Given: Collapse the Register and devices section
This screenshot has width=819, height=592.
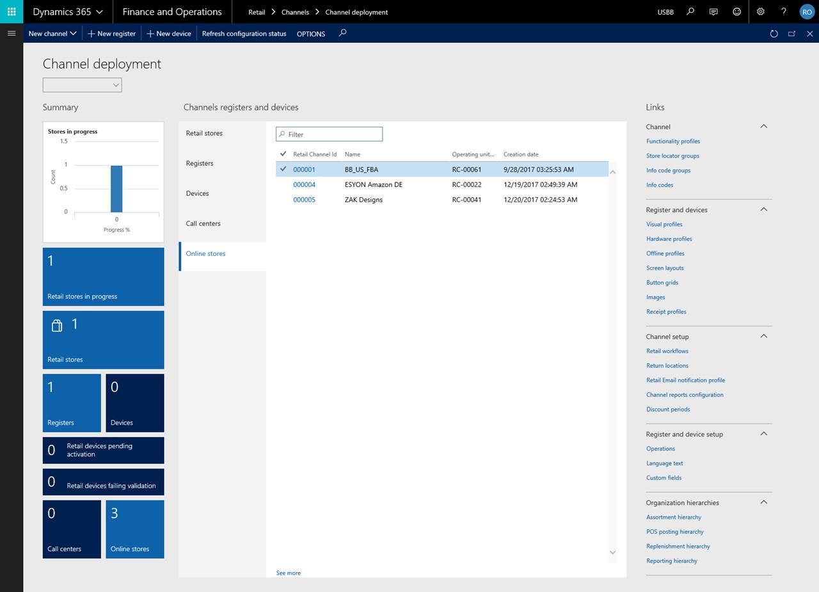Looking at the screenshot, I should 763,209.
